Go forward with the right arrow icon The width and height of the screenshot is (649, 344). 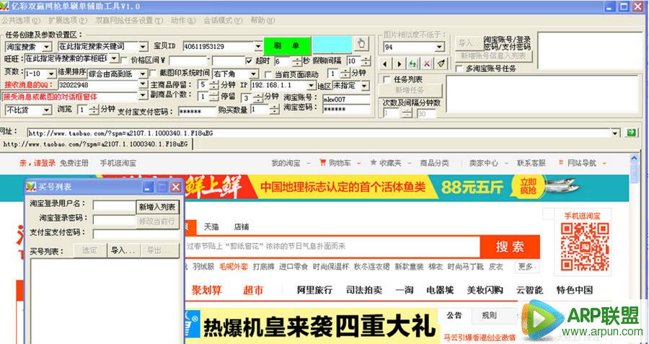pyautogui.click(x=399, y=63)
